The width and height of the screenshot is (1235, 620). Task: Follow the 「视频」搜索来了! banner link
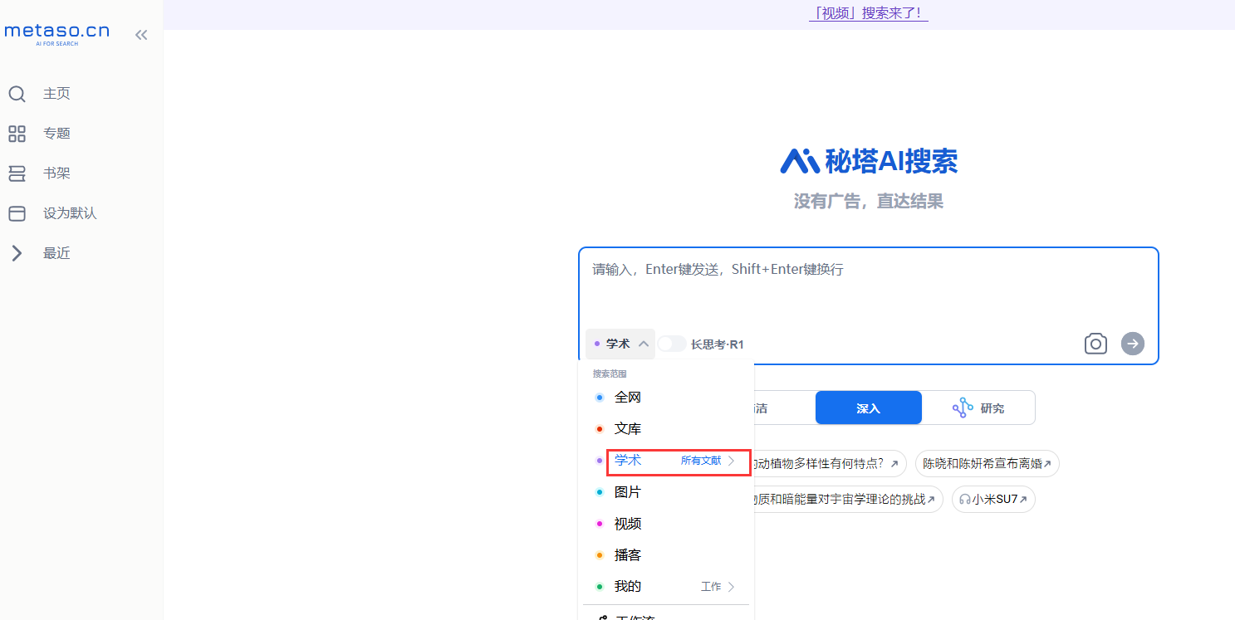click(868, 13)
